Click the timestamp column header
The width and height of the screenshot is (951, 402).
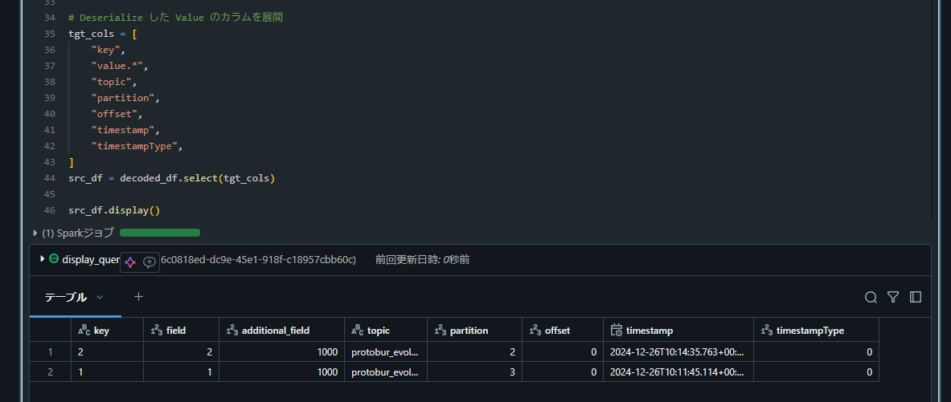(x=678, y=331)
